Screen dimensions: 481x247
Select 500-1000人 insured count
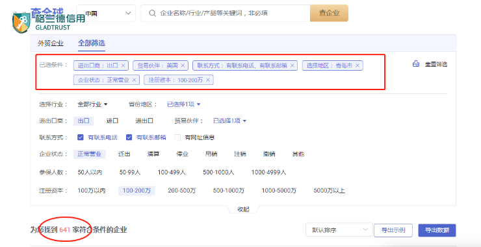[x=218, y=172]
